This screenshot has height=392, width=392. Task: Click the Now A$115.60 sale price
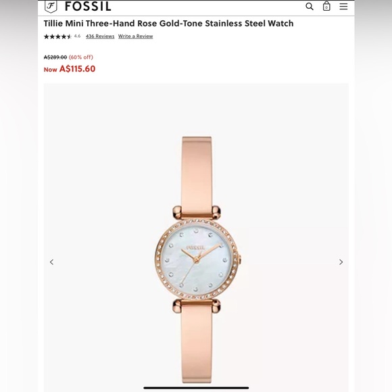point(70,69)
